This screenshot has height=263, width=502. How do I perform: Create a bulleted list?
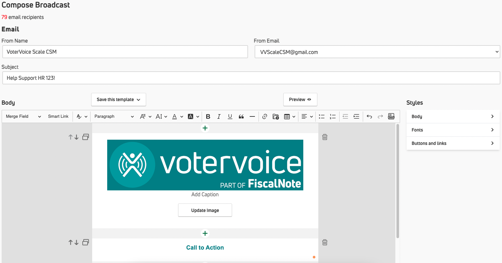322,116
